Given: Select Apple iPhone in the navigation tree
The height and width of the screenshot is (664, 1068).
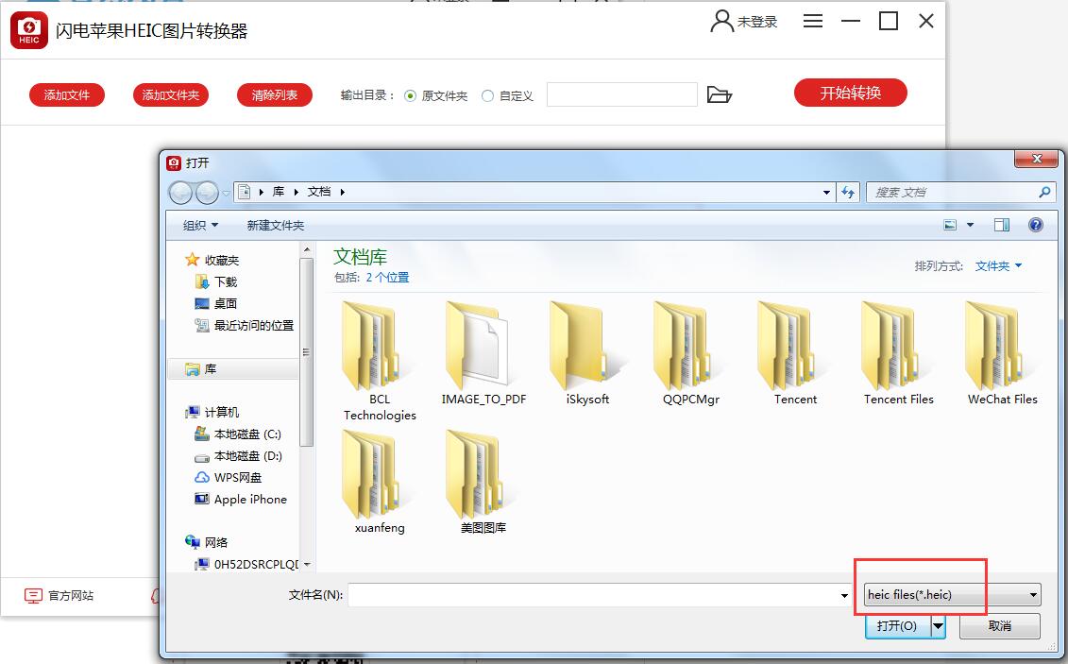Looking at the screenshot, I should tap(249, 499).
